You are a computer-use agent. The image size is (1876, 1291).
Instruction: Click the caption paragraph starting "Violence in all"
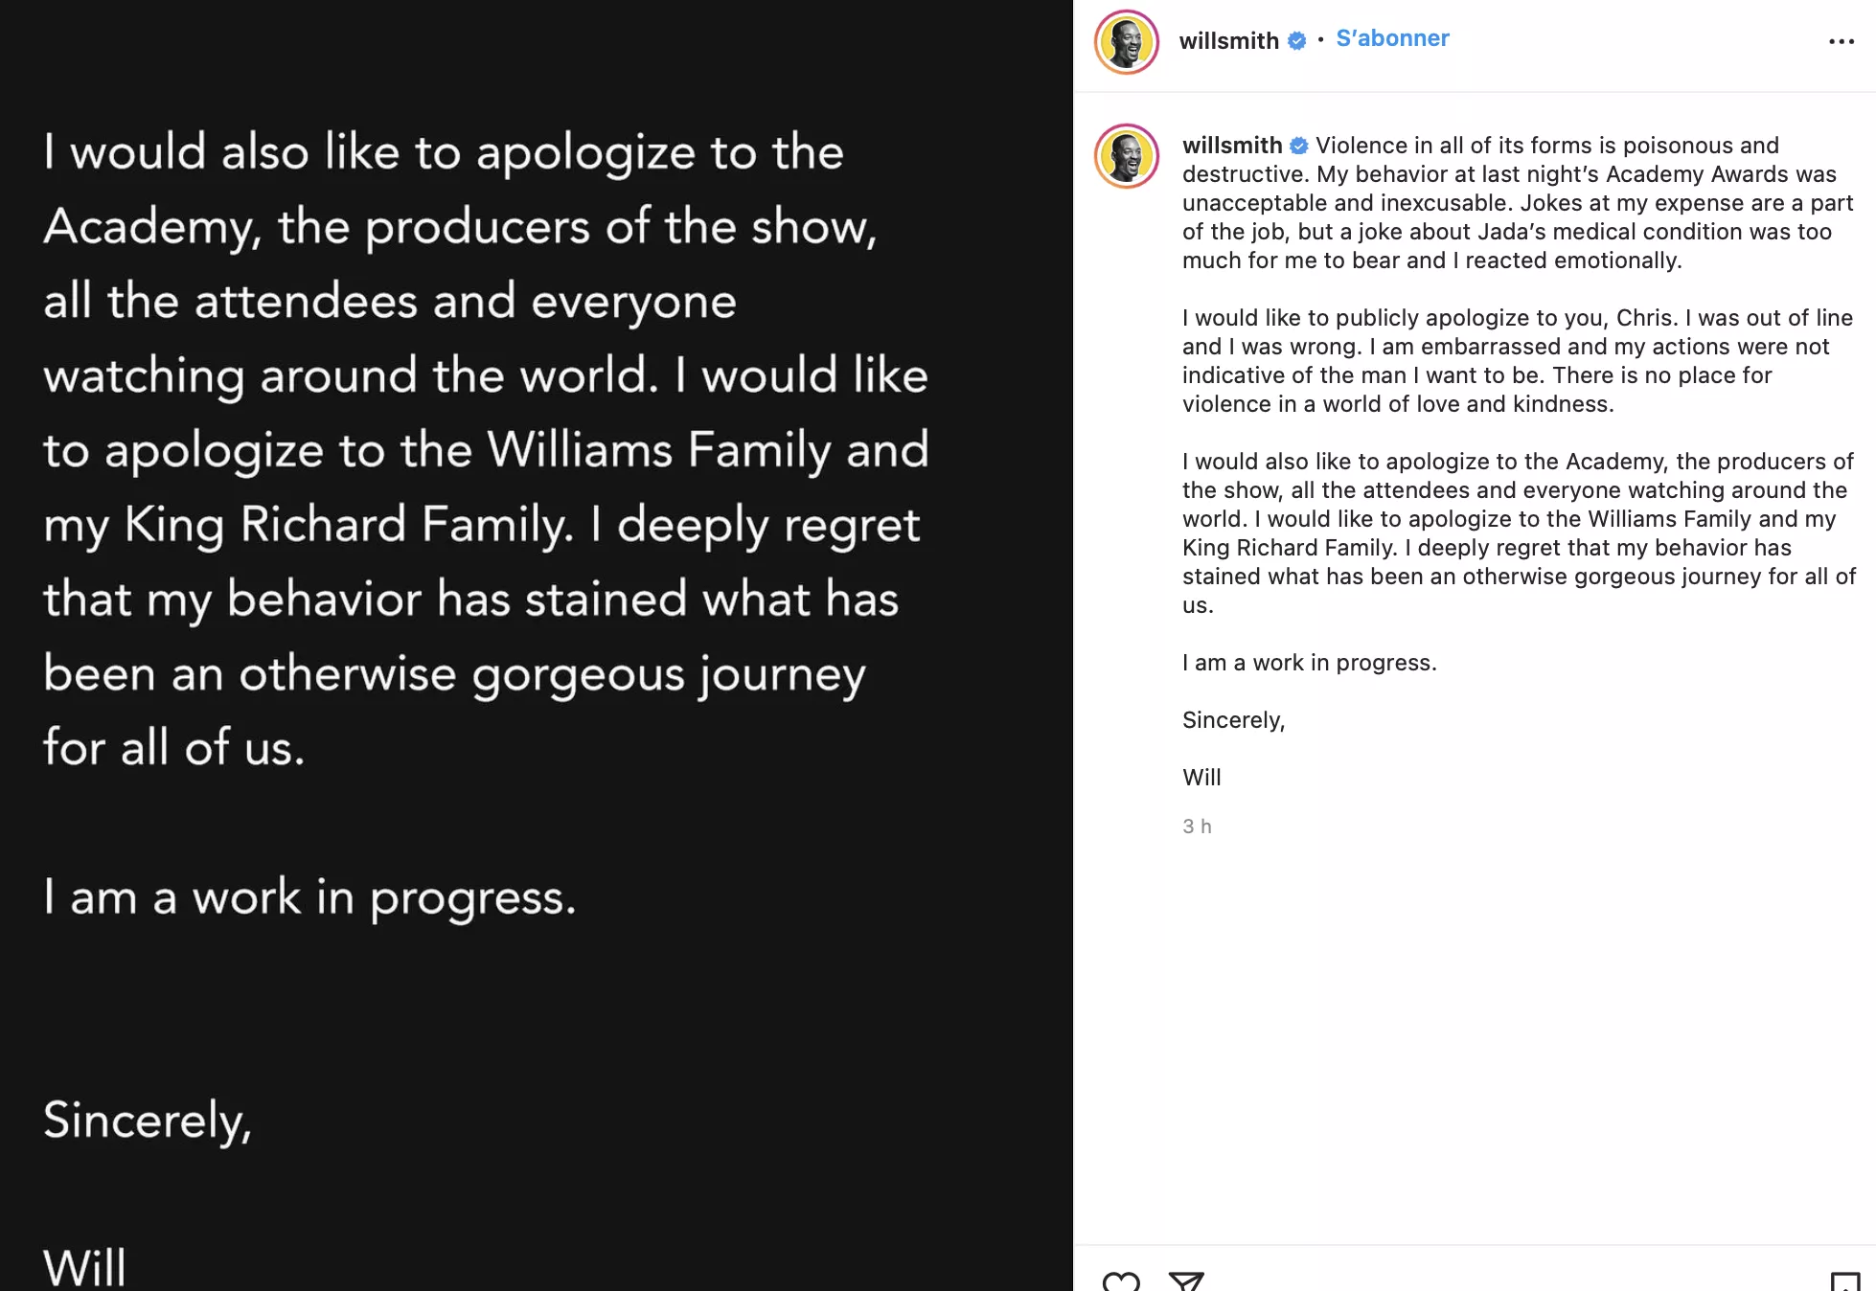pos(1518,203)
